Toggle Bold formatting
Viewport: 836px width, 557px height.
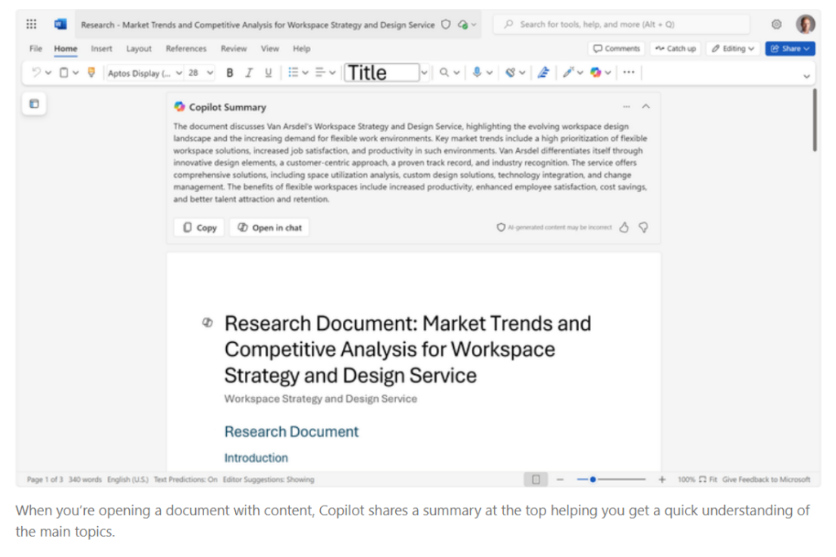(229, 73)
